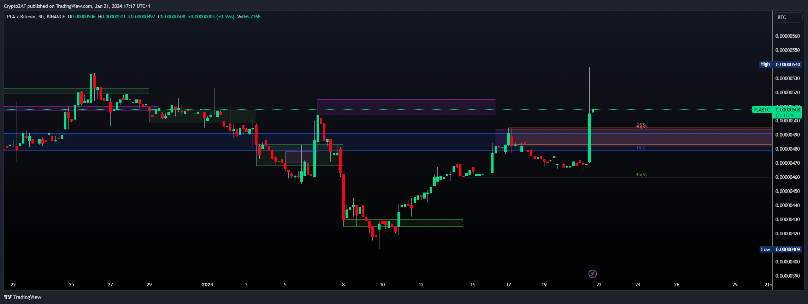The image size is (808, 304).
Task: Click the open price O0.00000506 value
Action: (x=82, y=17)
